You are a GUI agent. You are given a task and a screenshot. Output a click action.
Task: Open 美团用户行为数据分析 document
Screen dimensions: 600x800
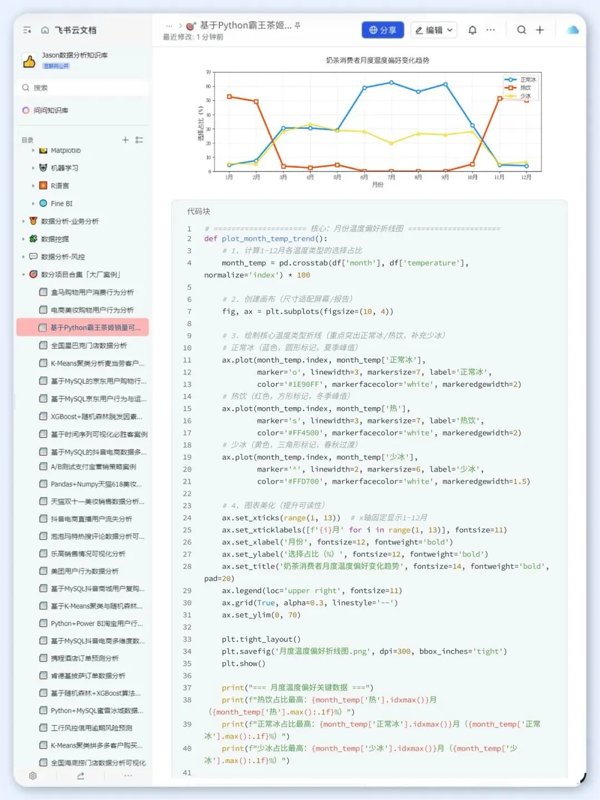tap(85, 571)
